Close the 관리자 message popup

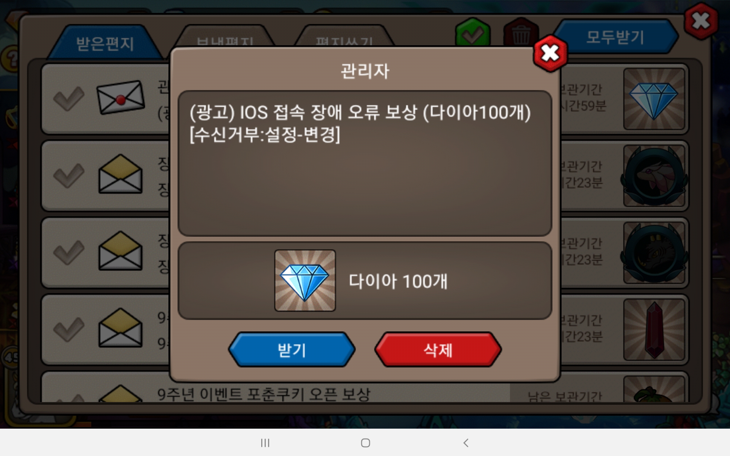point(550,53)
